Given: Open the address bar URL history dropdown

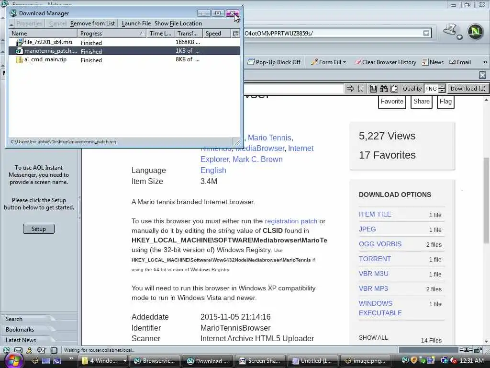Looking at the screenshot, I should click(x=426, y=33).
